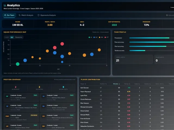
Task: Click the sort arrow beside Minutes header
Action: 119,84
